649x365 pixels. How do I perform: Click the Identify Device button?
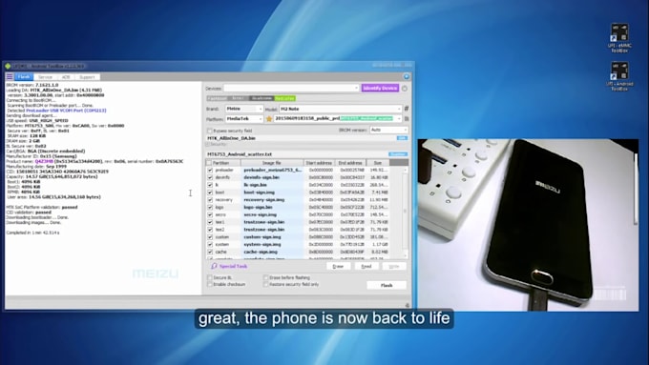380,88
